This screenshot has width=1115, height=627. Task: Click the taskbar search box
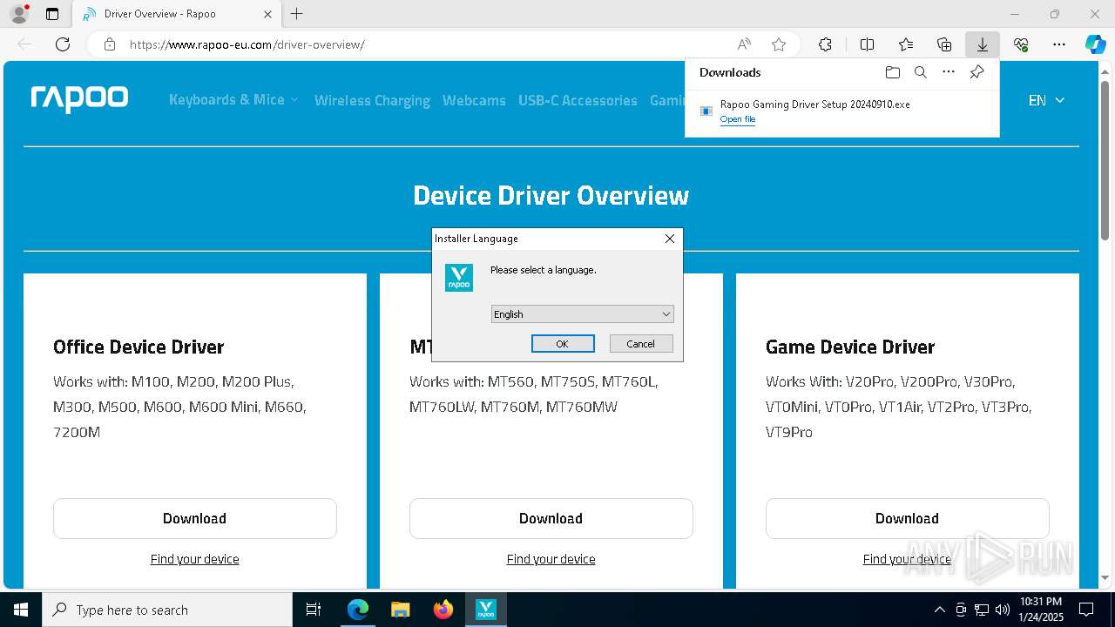(x=167, y=610)
